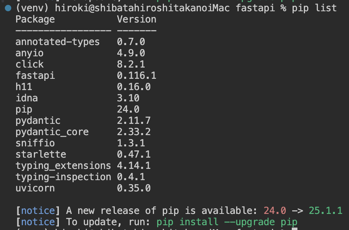This screenshot has width=349, height=230.
Task: Click the terminal cursor block
Action: click(295, 229)
